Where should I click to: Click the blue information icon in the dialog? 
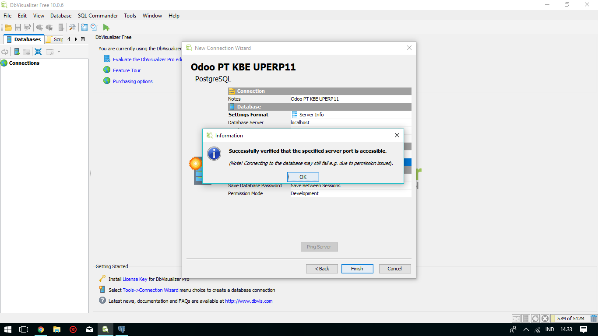(214, 153)
